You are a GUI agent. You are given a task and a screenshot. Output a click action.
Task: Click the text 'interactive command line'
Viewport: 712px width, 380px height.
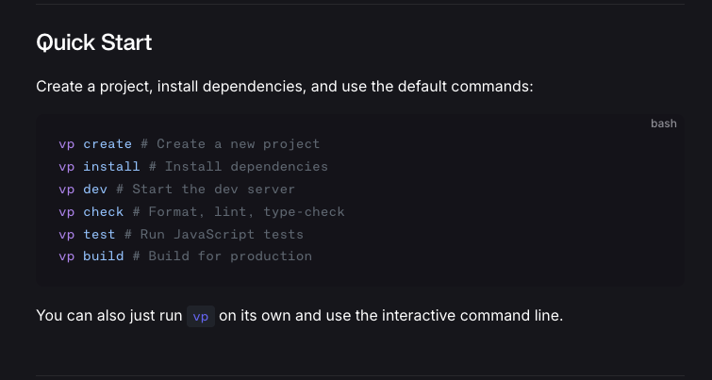(471, 316)
